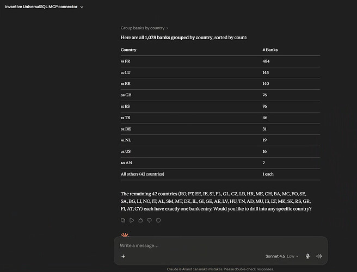This screenshot has width=357, height=272.
Task: Click the 'Country' column header
Action: (x=128, y=50)
